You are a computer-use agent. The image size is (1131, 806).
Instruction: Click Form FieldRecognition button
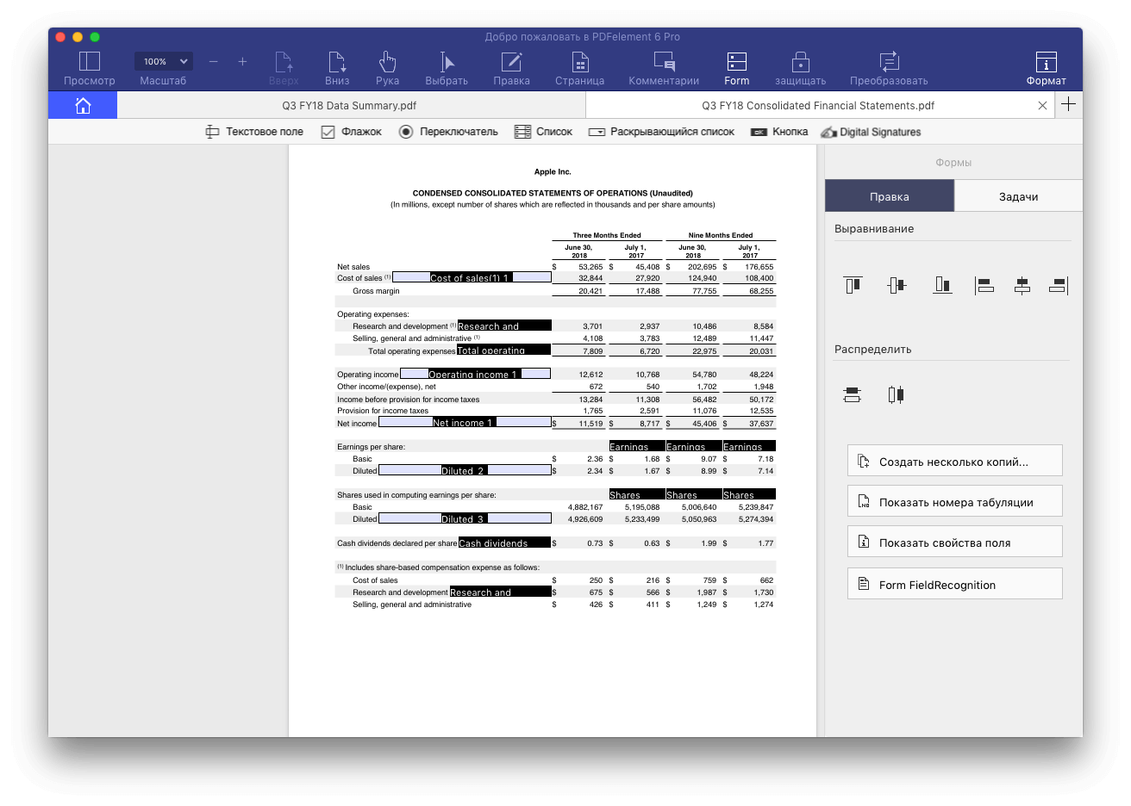[955, 584]
